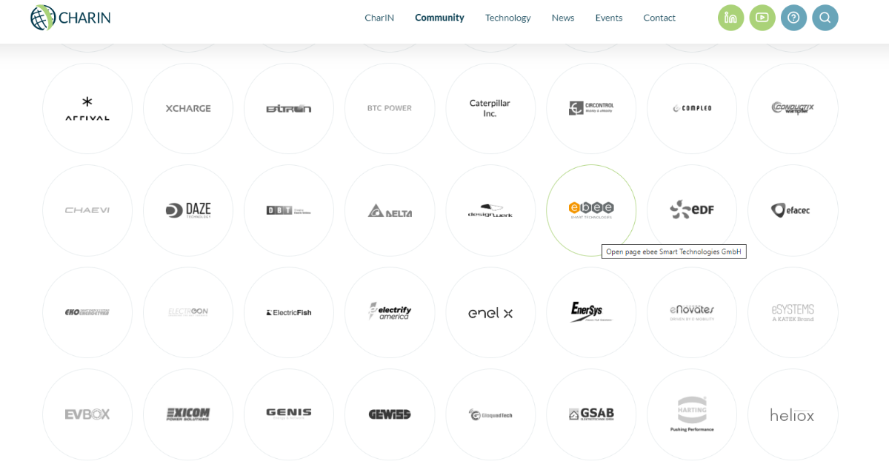Screen dimensions: 889x464
Task: Open the Designwerk member logo
Action: tap(490, 210)
